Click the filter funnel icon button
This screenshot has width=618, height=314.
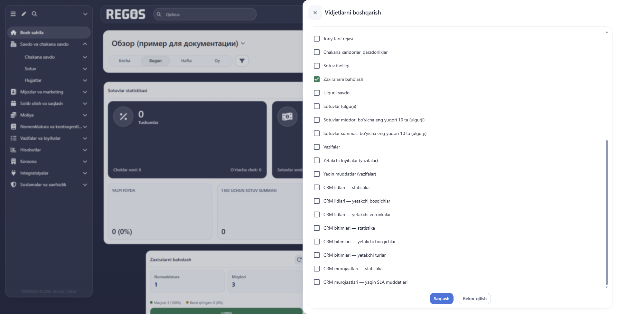point(242,61)
